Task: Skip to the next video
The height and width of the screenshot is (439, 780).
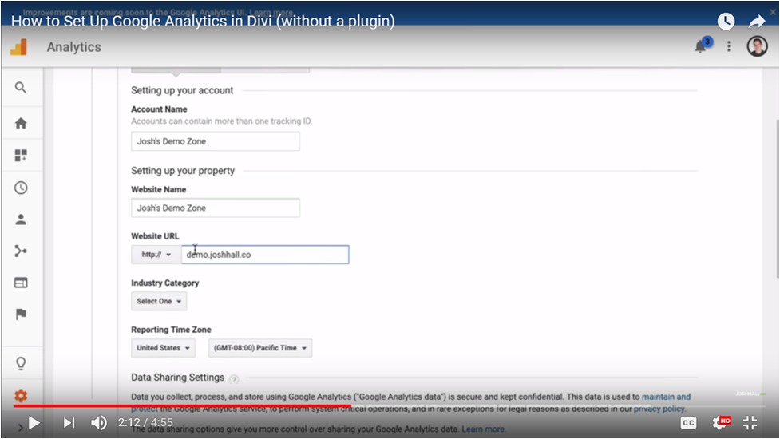Action: click(x=69, y=423)
